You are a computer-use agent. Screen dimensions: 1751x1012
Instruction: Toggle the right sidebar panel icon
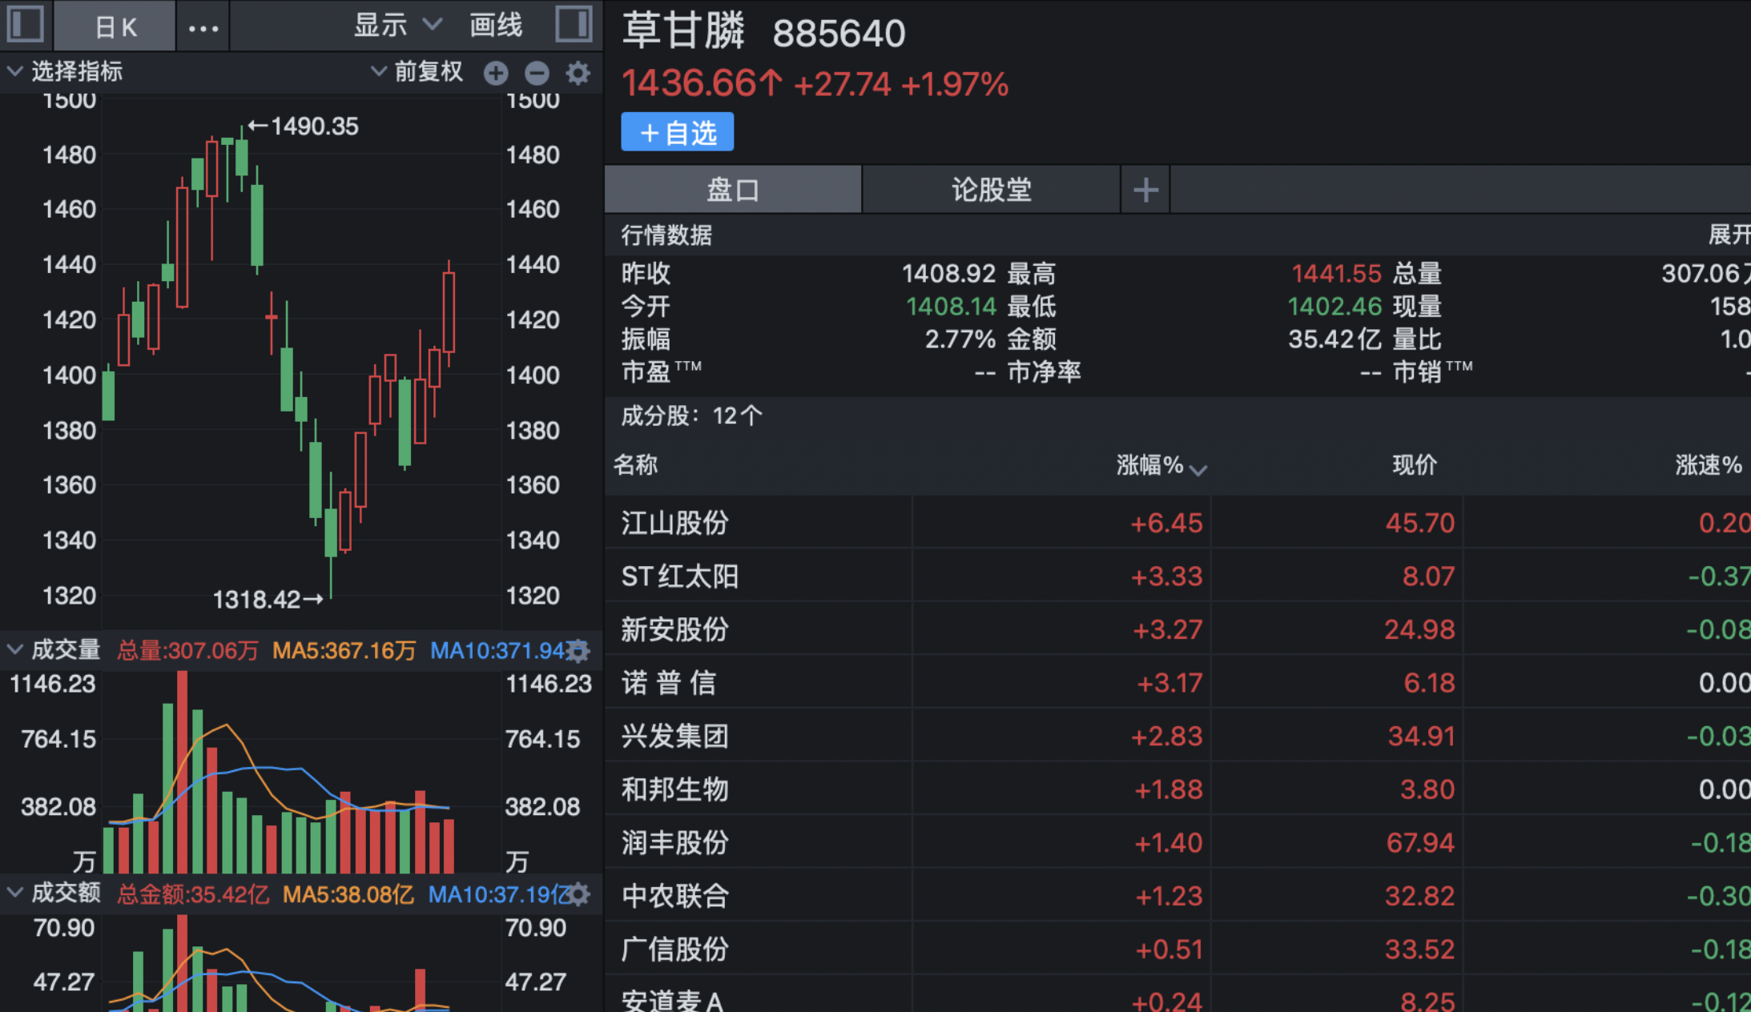[x=574, y=24]
